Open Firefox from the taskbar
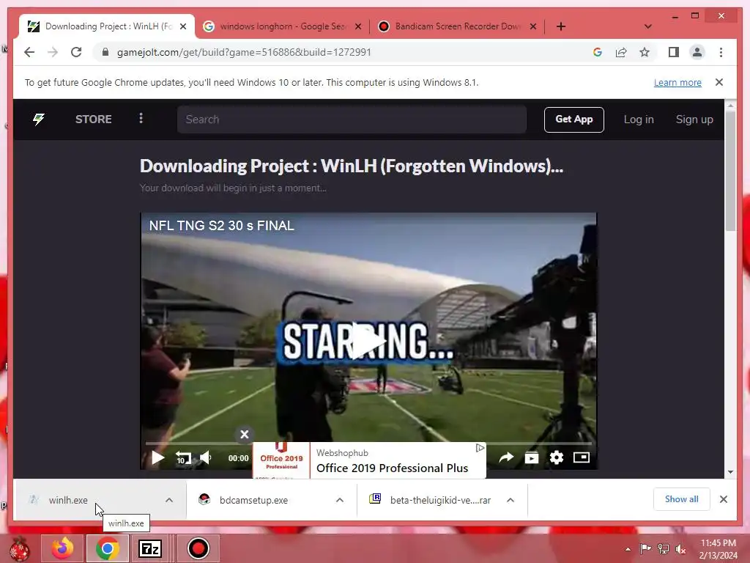The width and height of the screenshot is (750, 563). pyautogui.click(x=63, y=548)
